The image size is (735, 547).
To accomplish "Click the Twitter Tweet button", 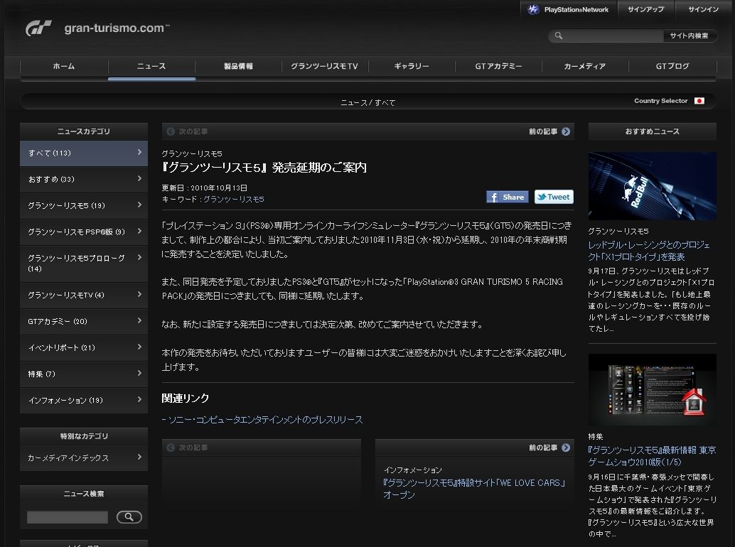I will click(x=554, y=197).
